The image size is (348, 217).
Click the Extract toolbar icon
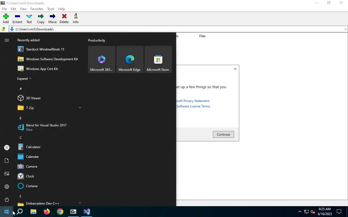click(17, 18)
